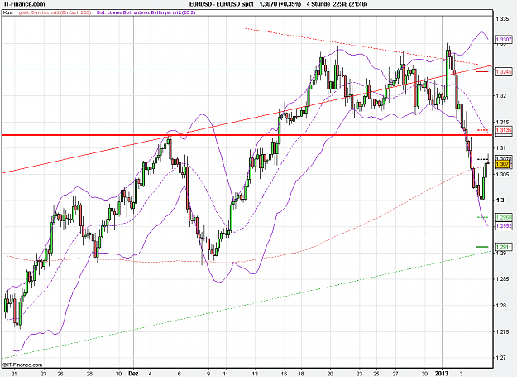Click the 1,305 price axis label
This screenshot has height=377, width=517.
tap(503, 174)
